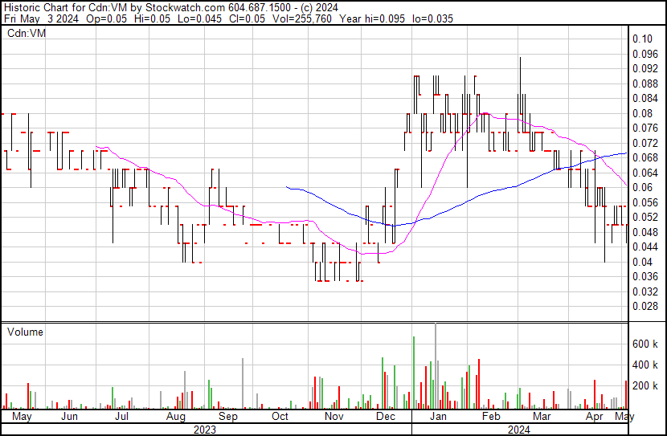The image size is (667, 436).
Task: Click the '200 k' volume axis label
Action: [645, 385]
